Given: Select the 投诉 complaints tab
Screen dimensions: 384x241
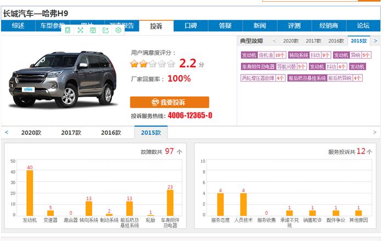Looking at the screenshot, I should pos(156,26).
